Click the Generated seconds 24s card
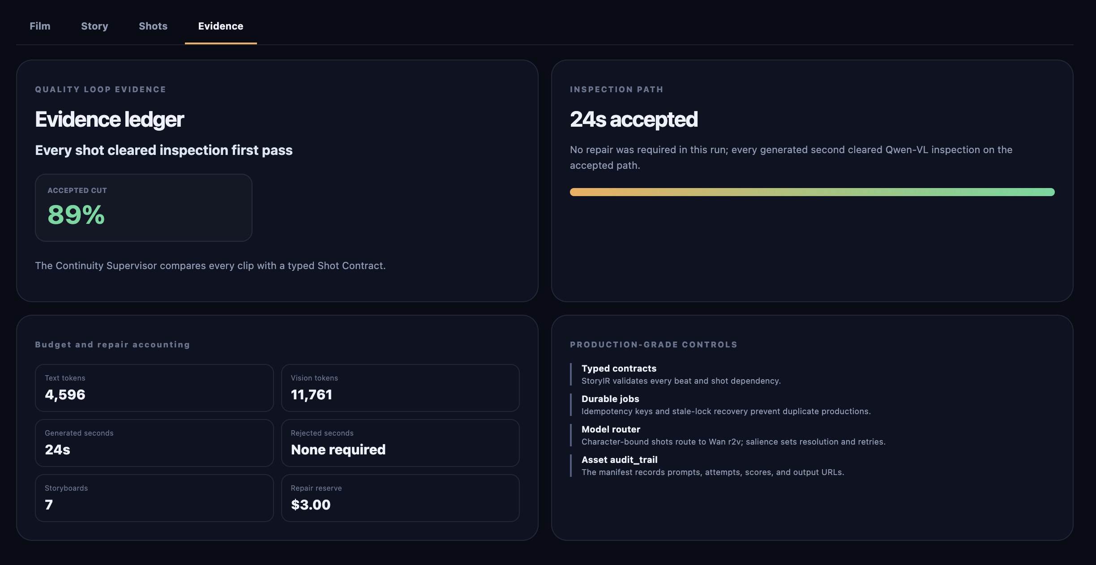 click(154, 443)
